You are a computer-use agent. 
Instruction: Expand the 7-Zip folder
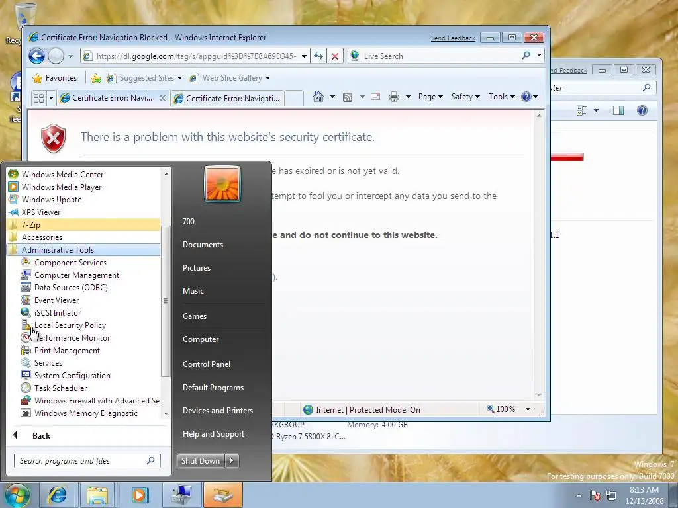tap(84, 225)
